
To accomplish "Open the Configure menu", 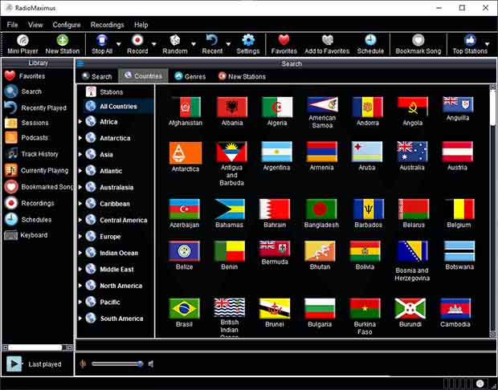I will (x=67, y=25).
